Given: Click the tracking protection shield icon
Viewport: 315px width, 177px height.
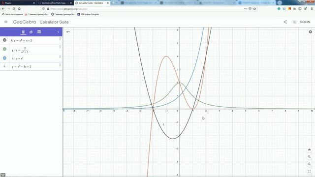Looking at the screenshot, I should point(44,9).
